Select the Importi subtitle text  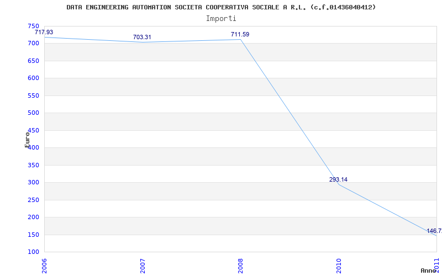(221, 19)
